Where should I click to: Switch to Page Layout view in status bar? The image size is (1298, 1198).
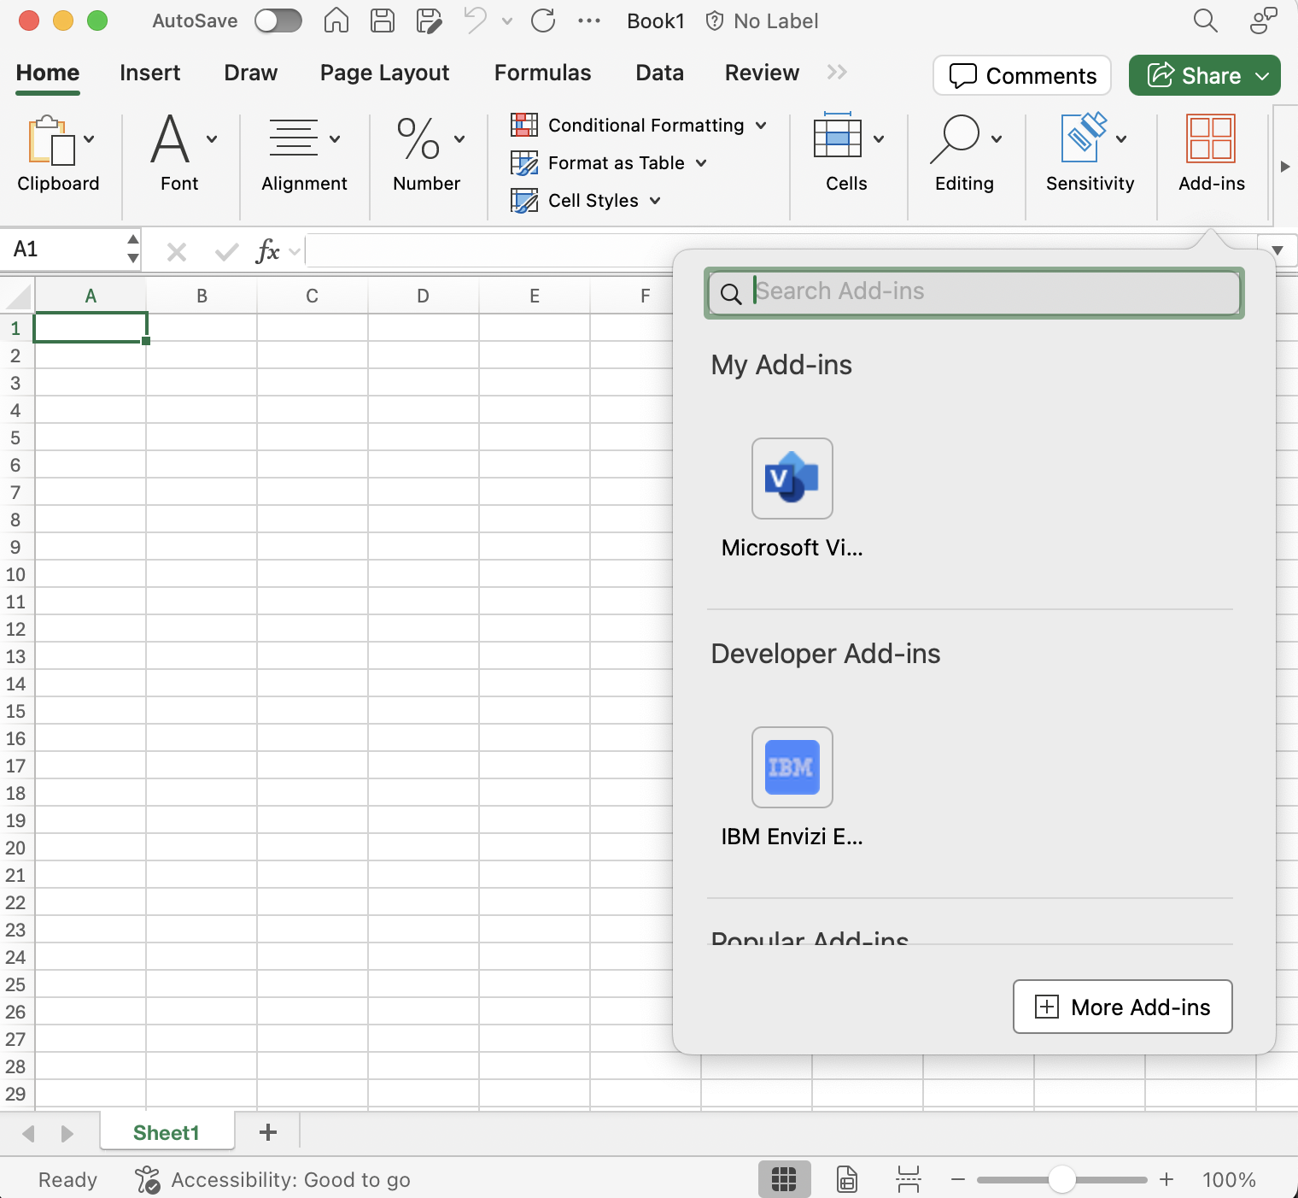tap(846, 1180)
